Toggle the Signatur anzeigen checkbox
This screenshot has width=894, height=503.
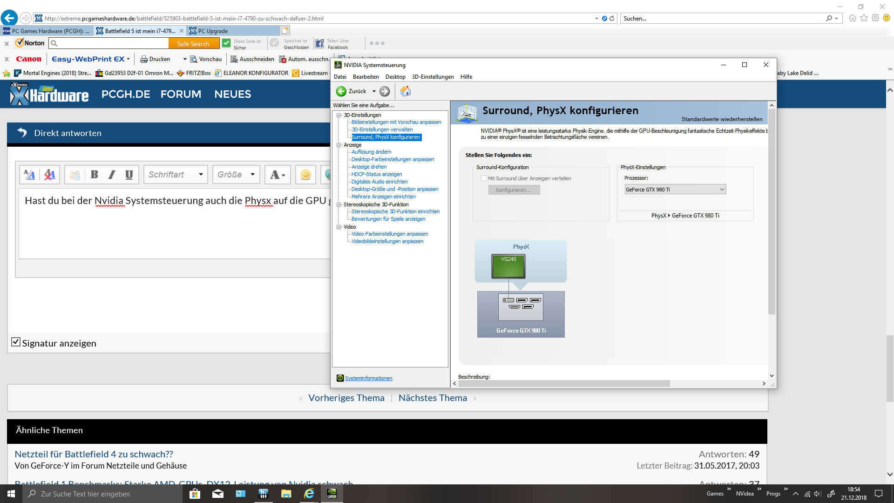(16, 342)
